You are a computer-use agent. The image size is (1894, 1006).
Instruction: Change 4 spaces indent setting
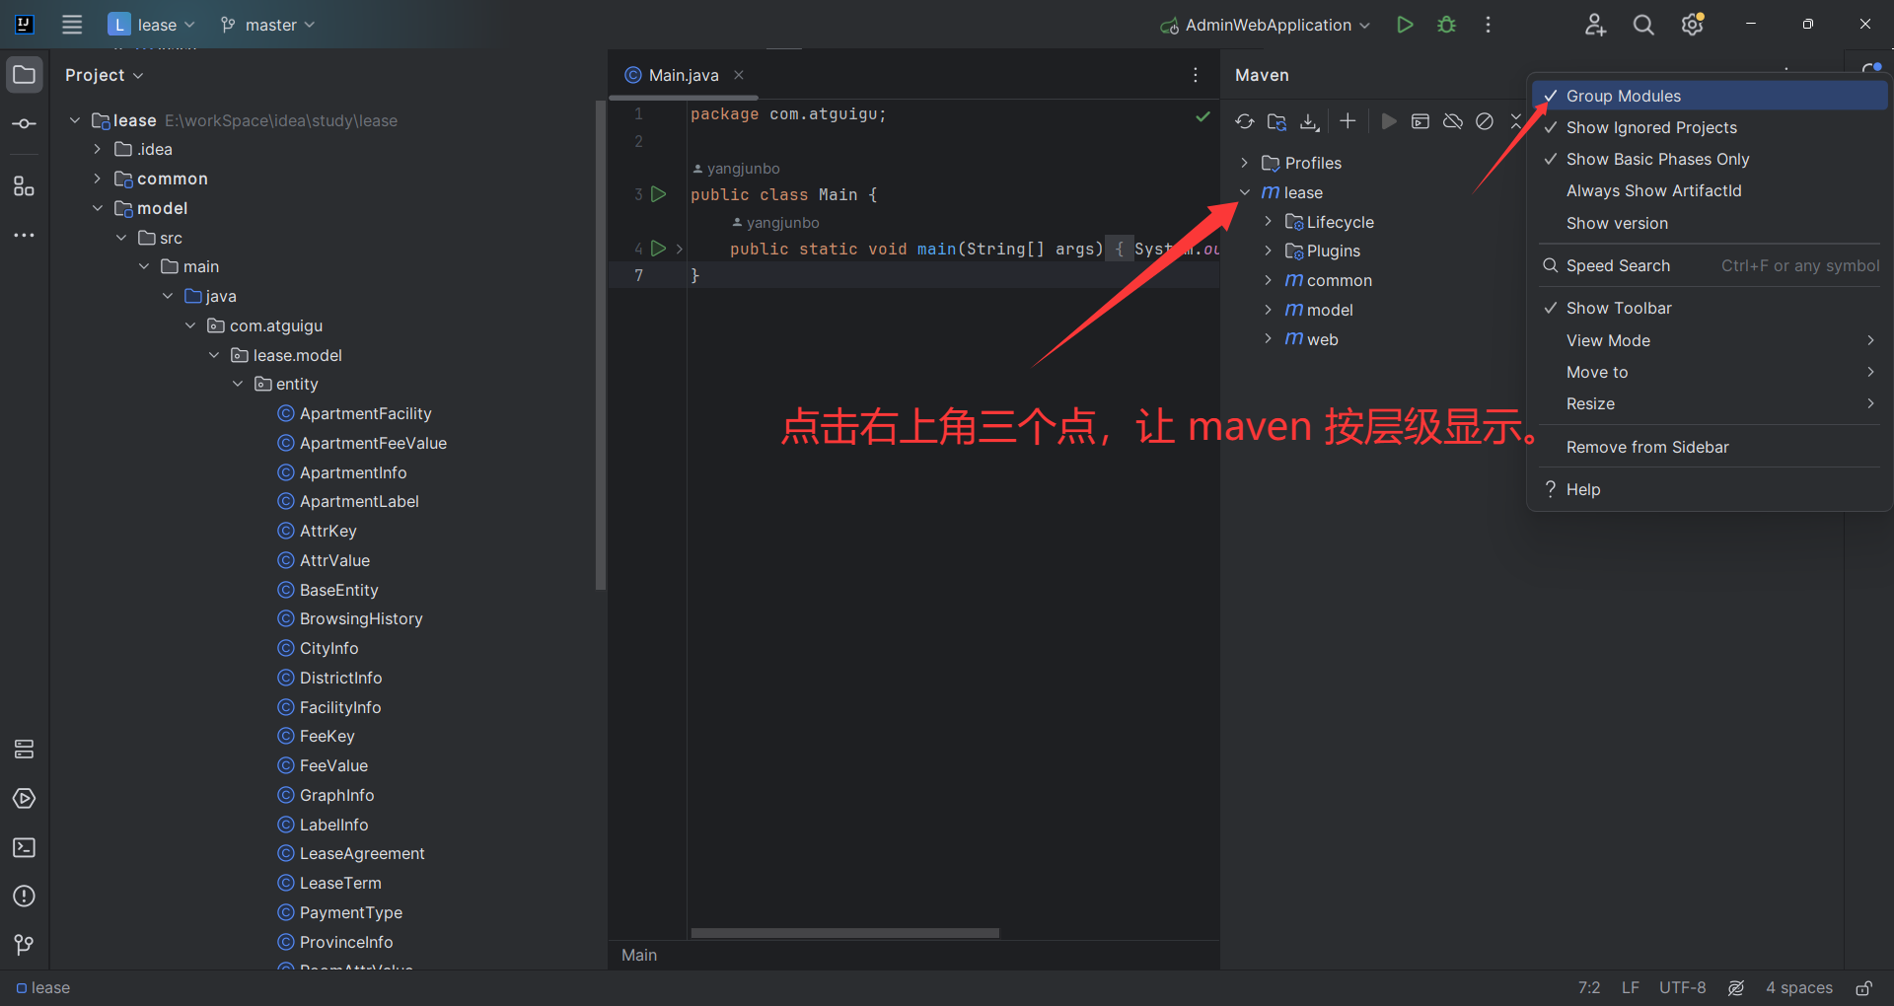click(x=1799, y=988)
